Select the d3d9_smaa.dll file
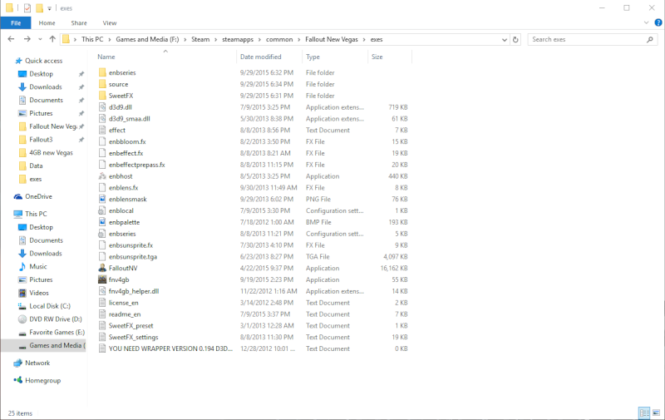Screen dimensions: 665x420 130,119
